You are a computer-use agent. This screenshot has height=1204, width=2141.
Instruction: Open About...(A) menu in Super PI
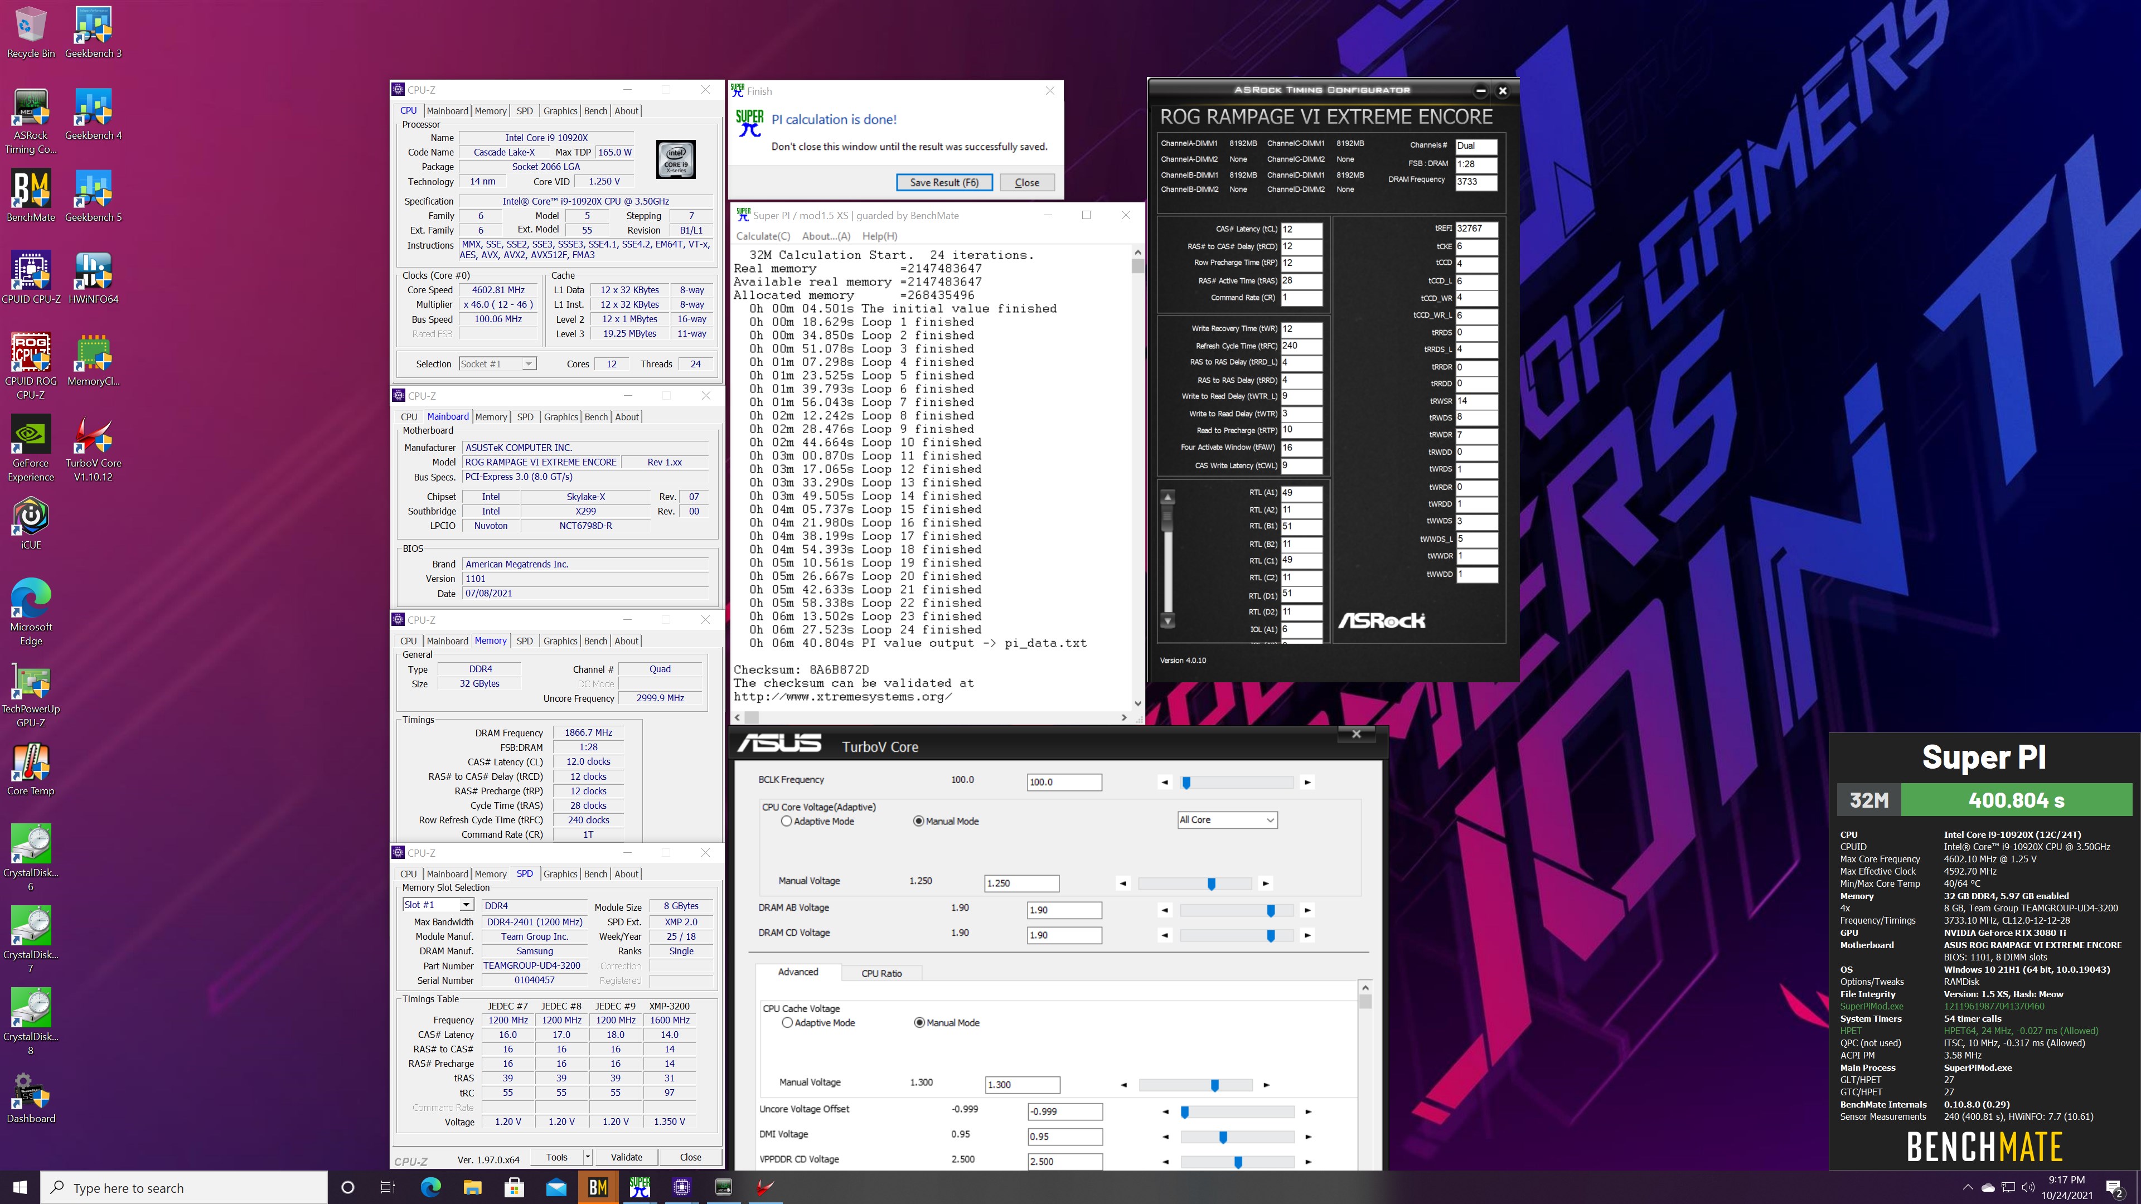(x=826, y=236)
